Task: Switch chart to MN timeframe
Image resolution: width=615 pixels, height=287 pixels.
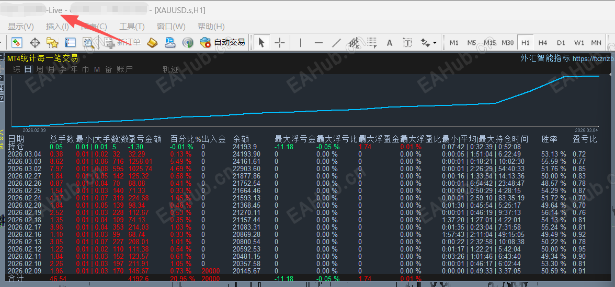Action: point(596,43)
